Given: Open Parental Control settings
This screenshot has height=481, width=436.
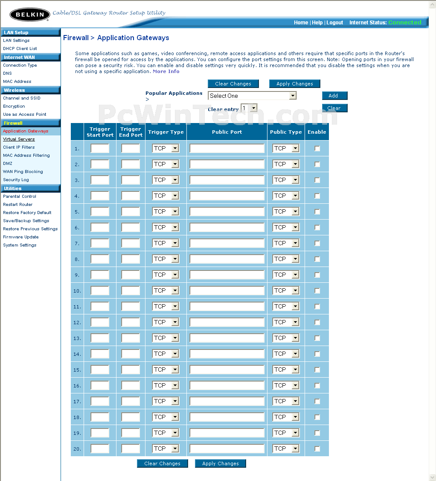Looking at the screenshot, I should tap(20, 197).
